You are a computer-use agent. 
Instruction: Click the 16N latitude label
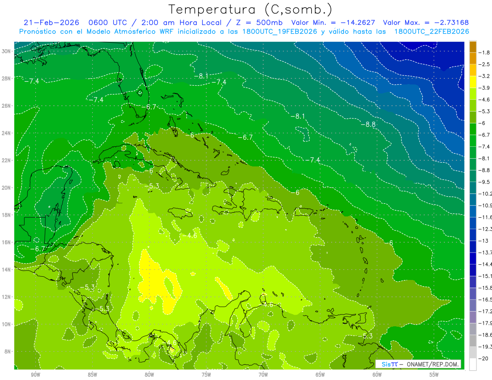pyautogui.click(x=7, y=242)
